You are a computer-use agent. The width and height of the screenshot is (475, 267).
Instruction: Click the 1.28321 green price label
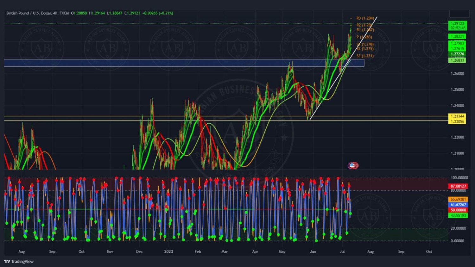click(x=457, y=36)
